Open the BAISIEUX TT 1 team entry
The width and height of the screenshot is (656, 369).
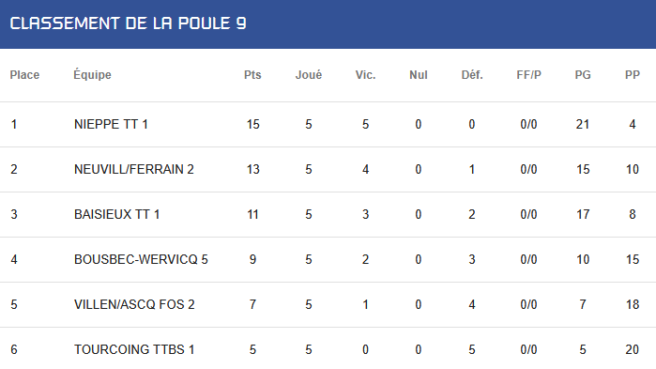pyautogui.click(x=116, y=215)
